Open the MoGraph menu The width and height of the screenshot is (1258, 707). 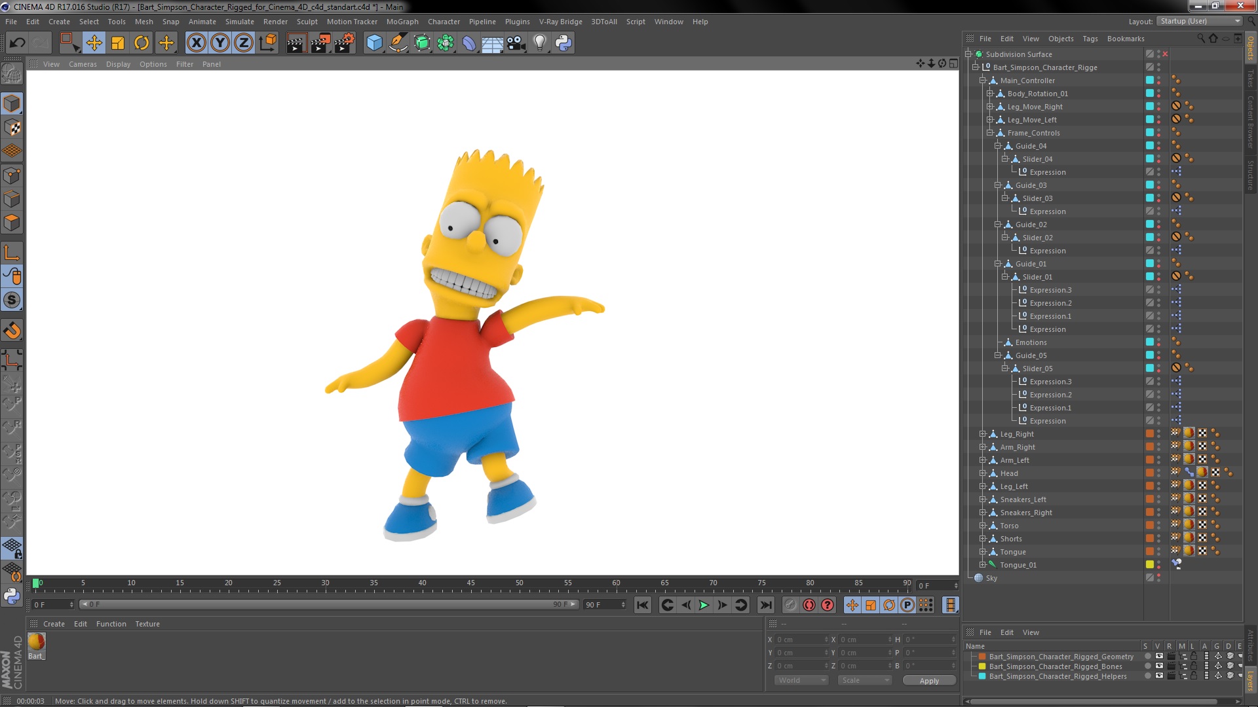[402, 22]
